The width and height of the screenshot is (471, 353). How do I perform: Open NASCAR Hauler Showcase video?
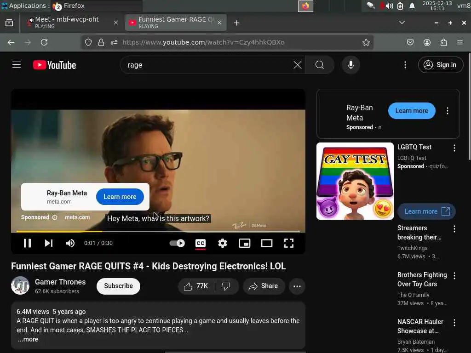click(420, 326)
